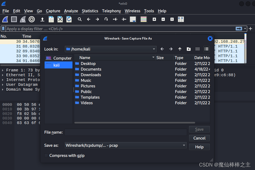Select kali in dialog sidebar

click(x=59, y=65)
